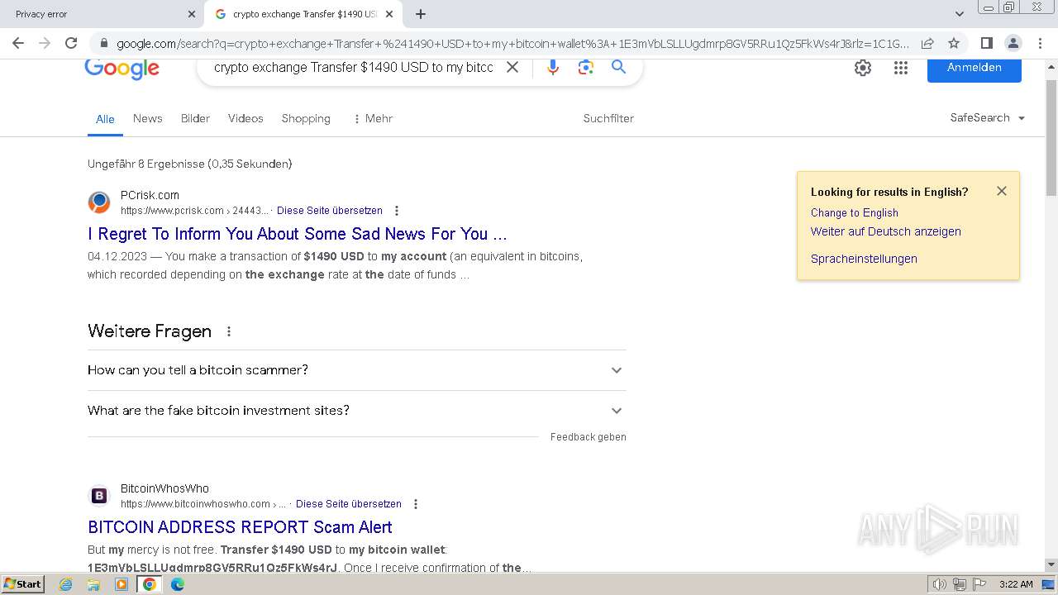This screenshot has height=595, width=1058.
Task: Open the Google apps grid
Action: (x=901, y=68)
